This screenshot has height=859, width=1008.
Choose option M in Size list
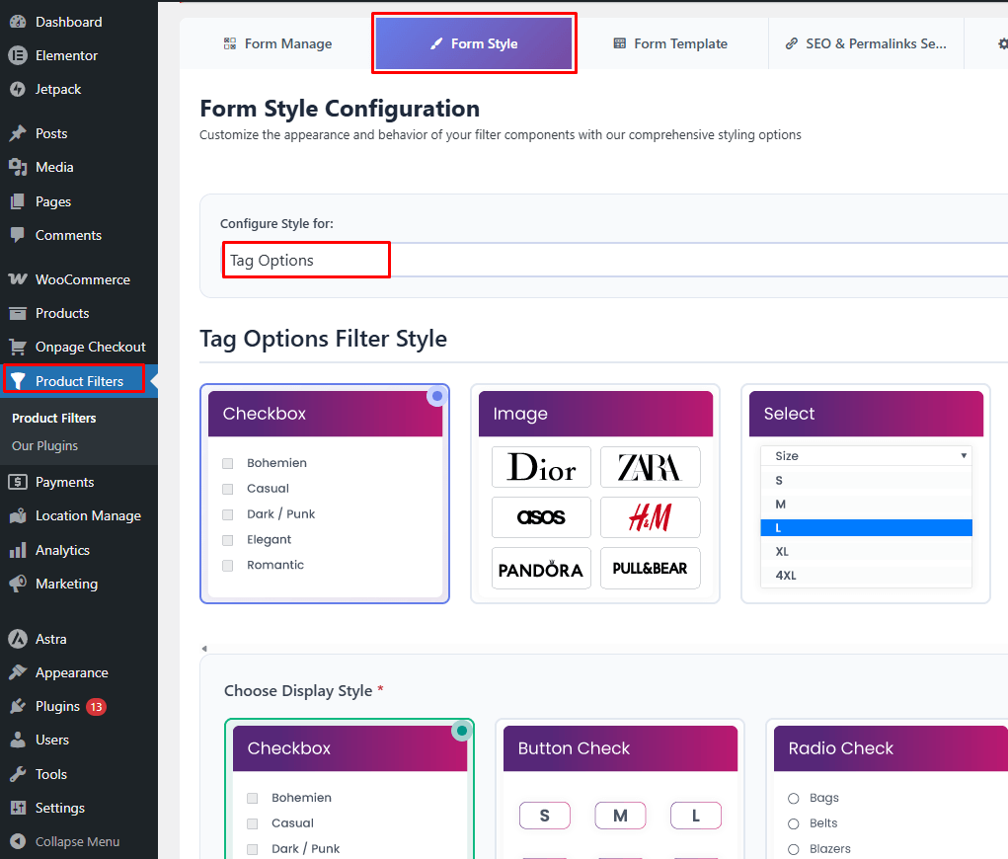point(866,505)
